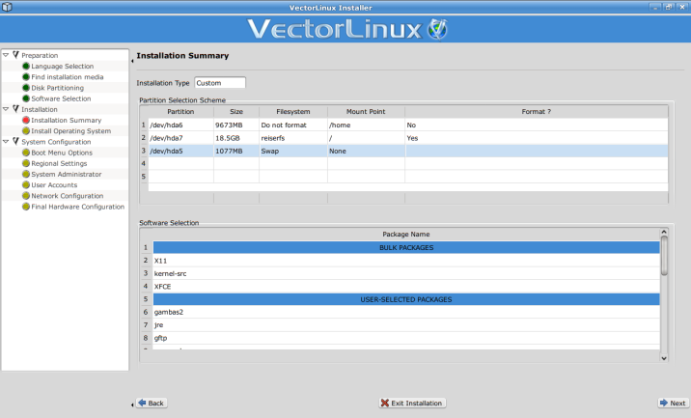Click the red Installation Summary step icon
This screenshot has height=418, width=691.
[26, 121]
